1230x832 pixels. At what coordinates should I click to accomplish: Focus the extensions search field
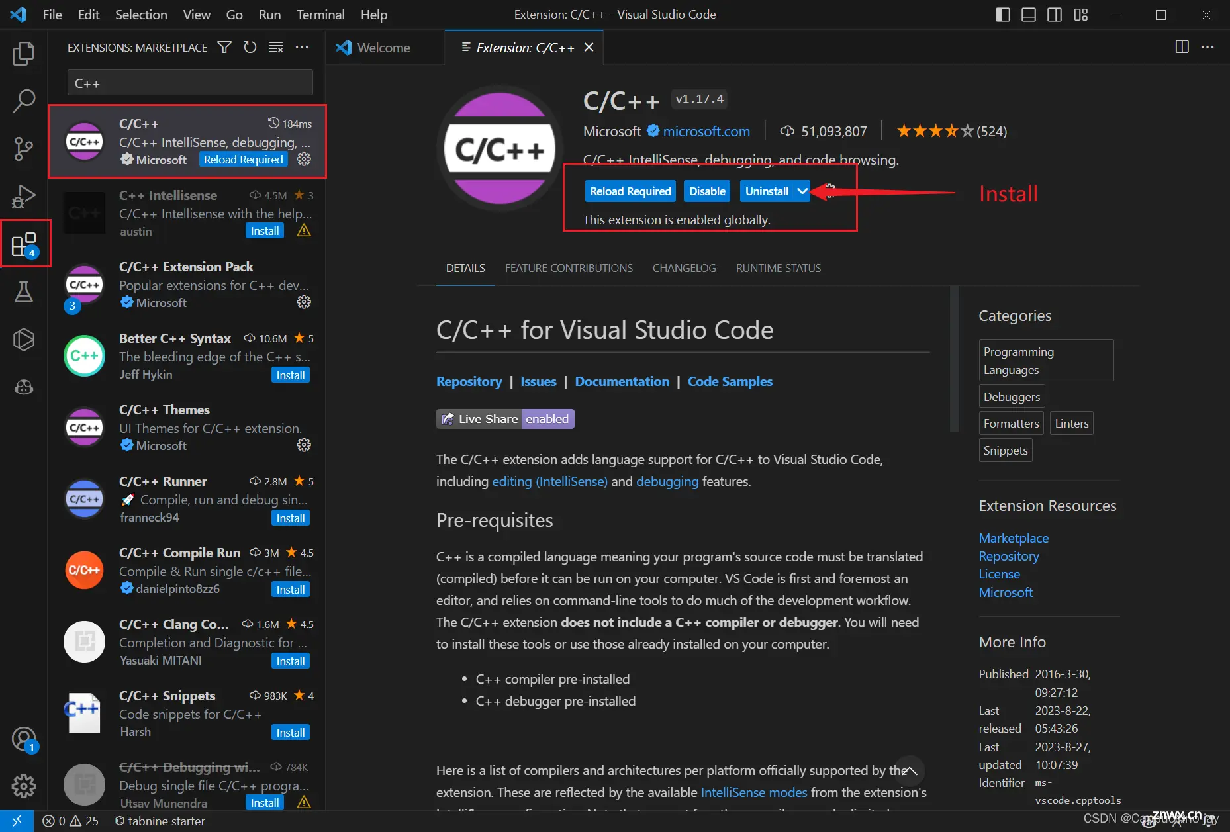tap(190, 83)
